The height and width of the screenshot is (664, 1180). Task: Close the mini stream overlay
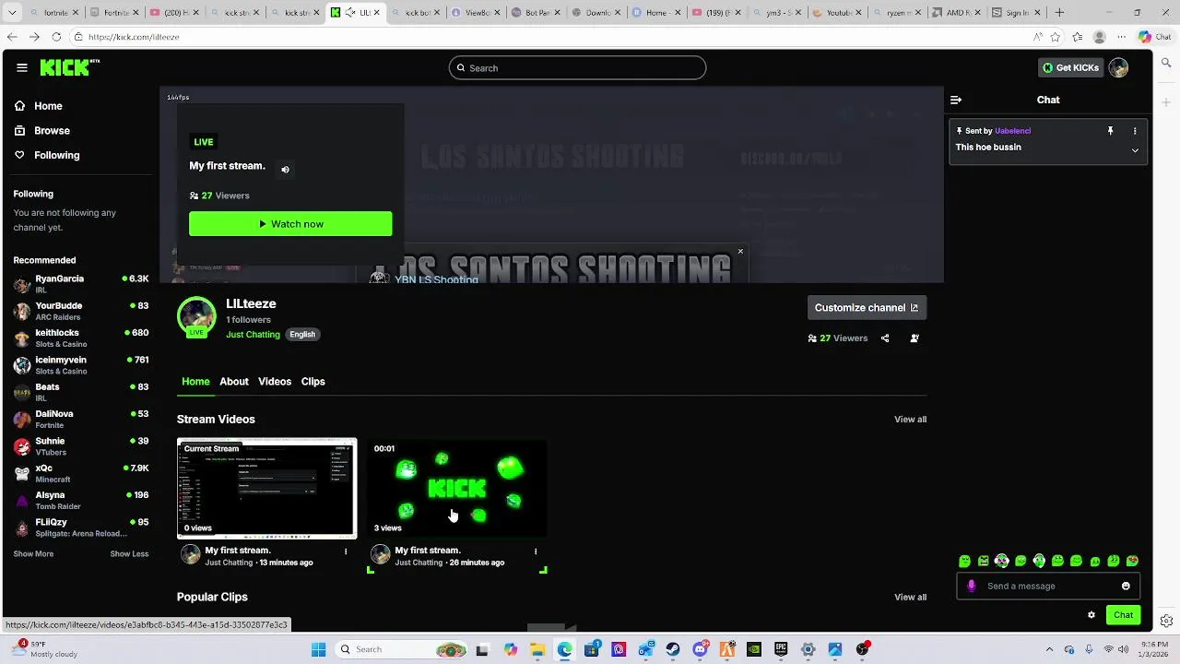click(740, 251)
